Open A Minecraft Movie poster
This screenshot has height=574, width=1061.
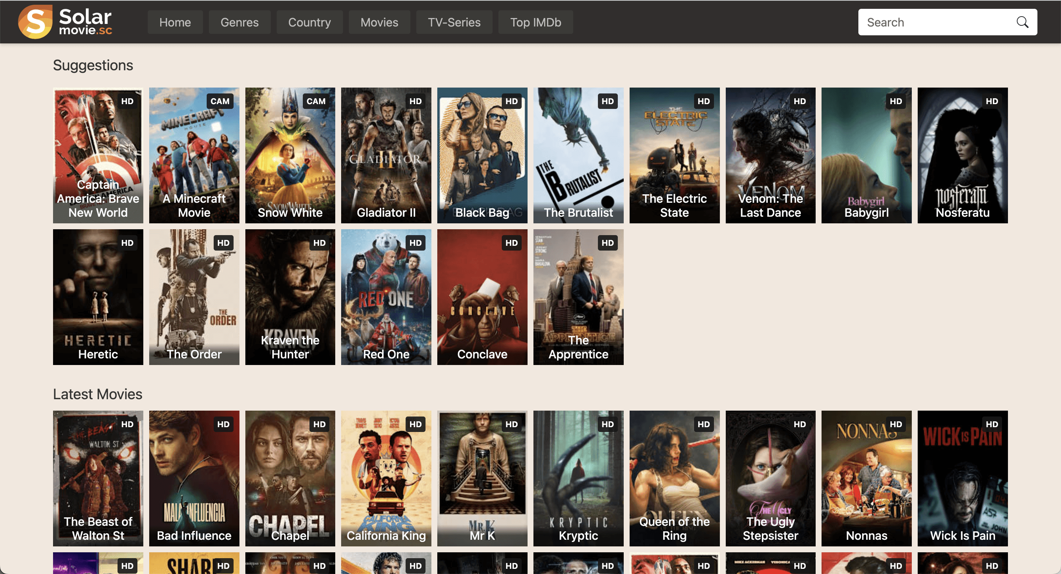[194, 156]
